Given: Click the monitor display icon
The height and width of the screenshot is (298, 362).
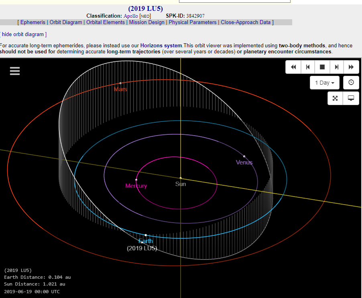Looking at the screenshot, I should [x=351, y=98].
